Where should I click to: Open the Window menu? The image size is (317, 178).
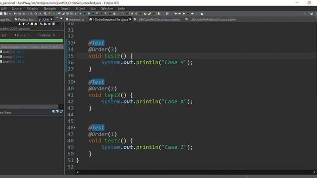pyautogui.click(x=107, y=8)
